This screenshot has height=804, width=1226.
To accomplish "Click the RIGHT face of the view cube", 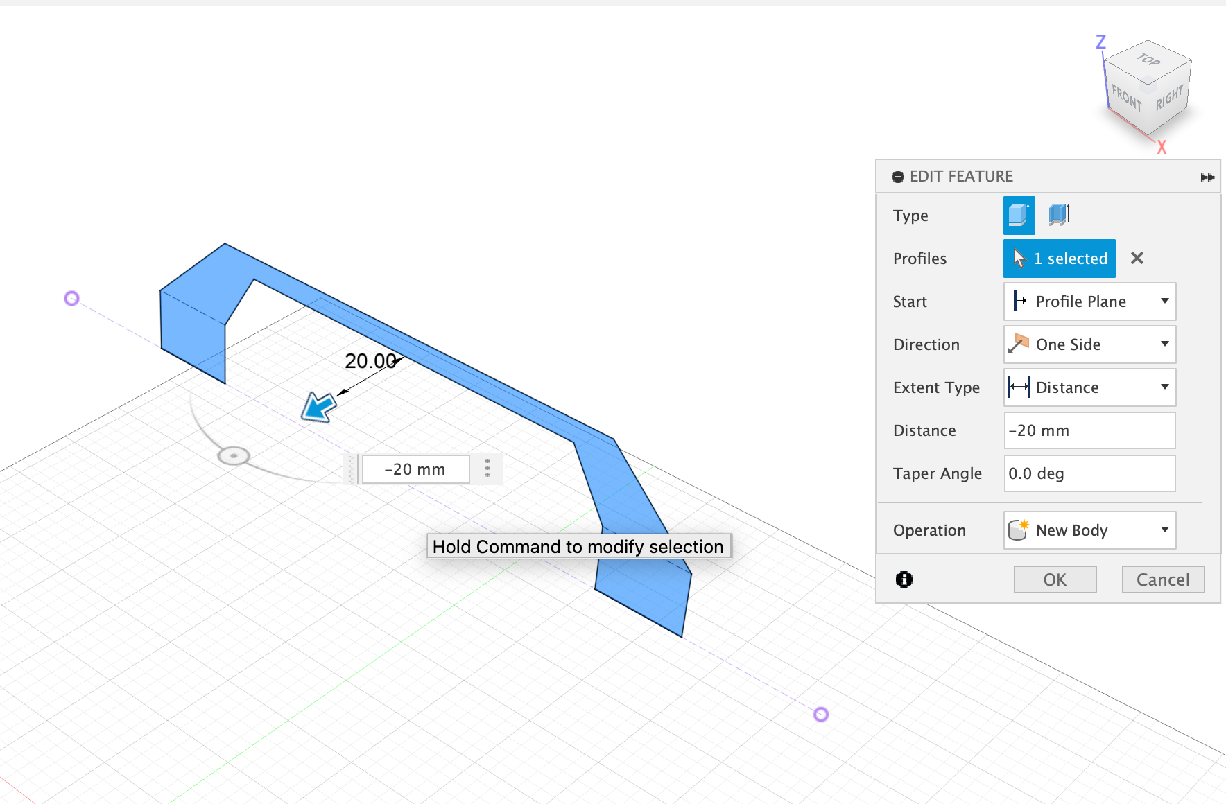I will [x=1169, y=98].
